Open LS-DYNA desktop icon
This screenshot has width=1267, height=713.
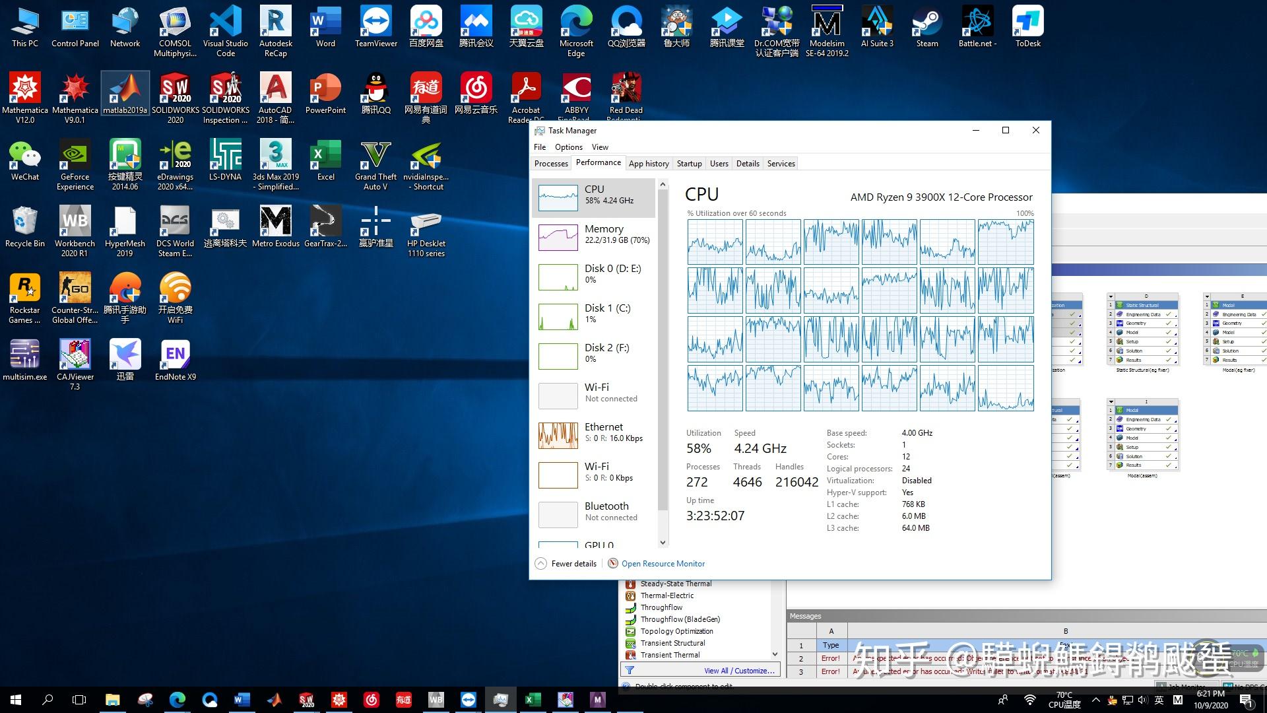tap(226, 160)
